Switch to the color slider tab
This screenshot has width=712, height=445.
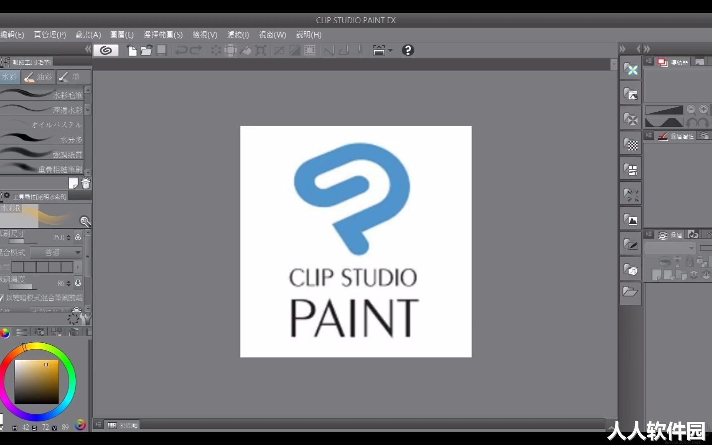[x=21, y=332]
